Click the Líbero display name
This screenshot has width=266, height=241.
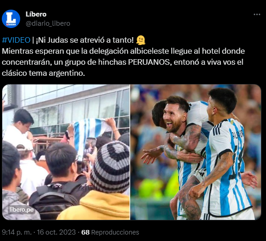[x=36, y=14]
